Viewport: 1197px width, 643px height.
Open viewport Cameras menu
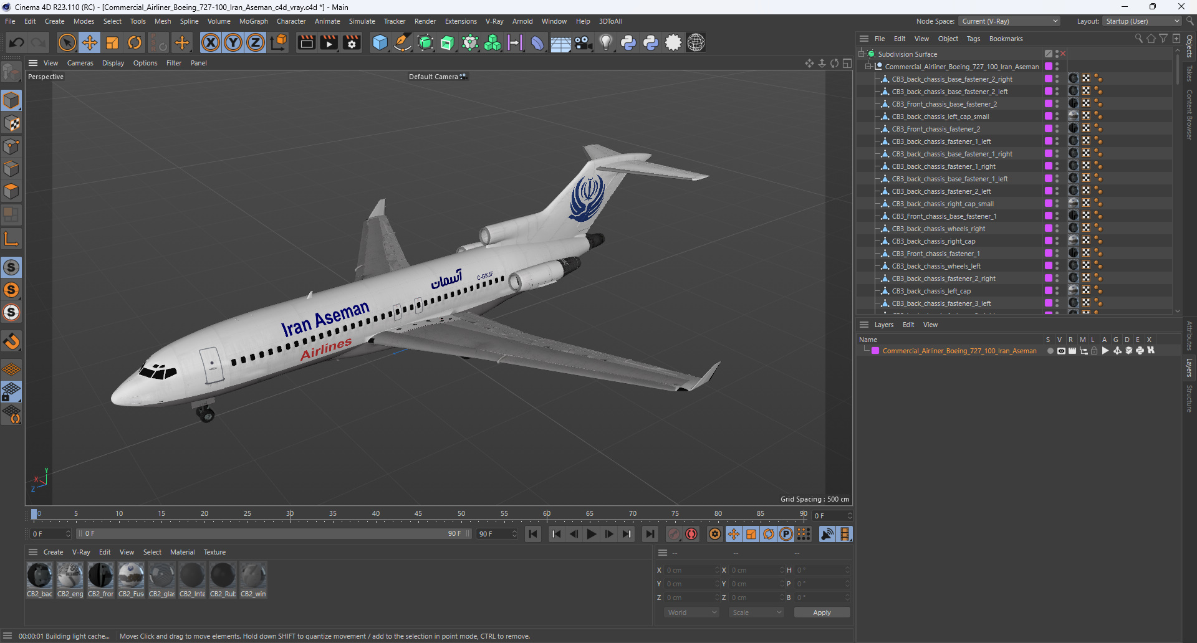[80, 63]
